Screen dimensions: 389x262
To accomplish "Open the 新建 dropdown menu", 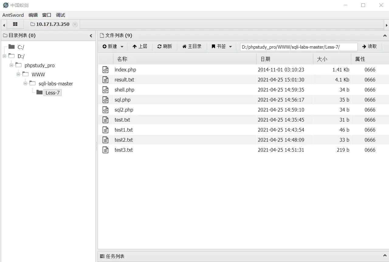I will [x=113, y=47].
